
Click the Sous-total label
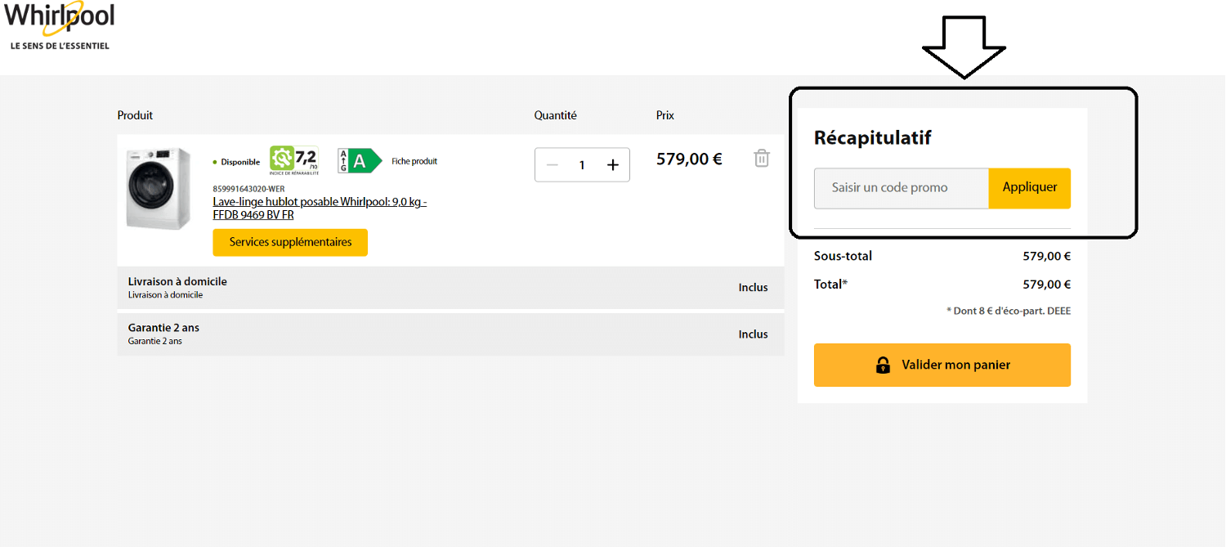click(843, 256)
